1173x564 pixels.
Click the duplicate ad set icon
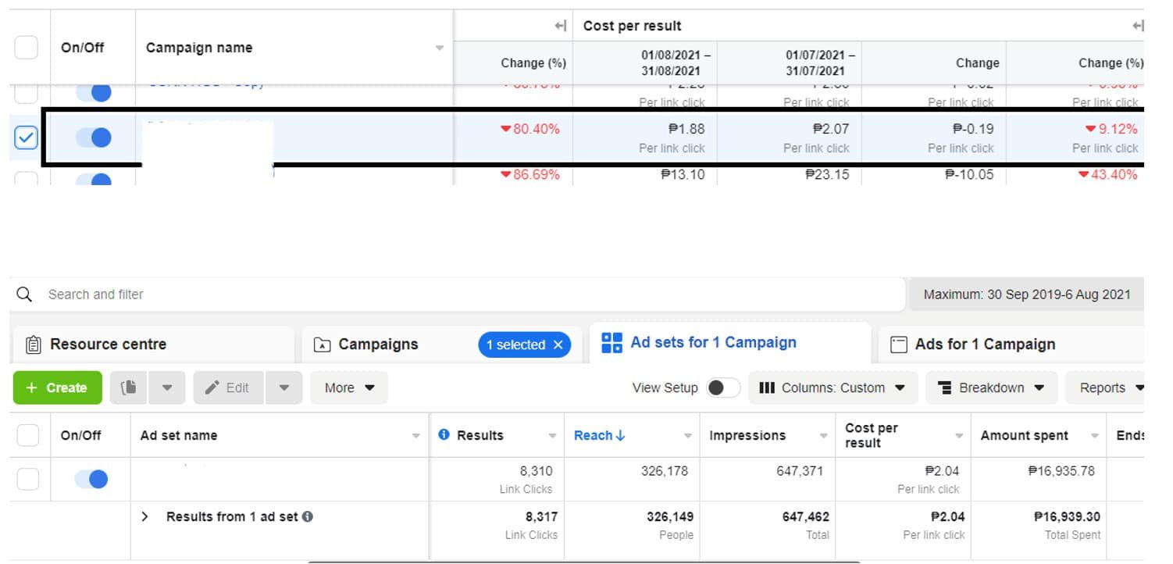129,387
